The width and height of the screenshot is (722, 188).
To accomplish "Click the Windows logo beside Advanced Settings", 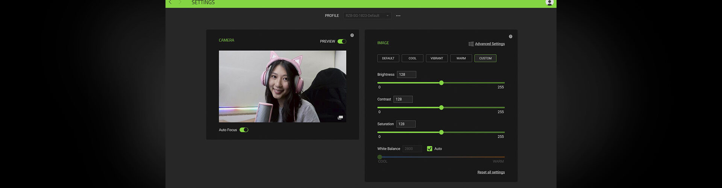I will [x=471, y=44].
